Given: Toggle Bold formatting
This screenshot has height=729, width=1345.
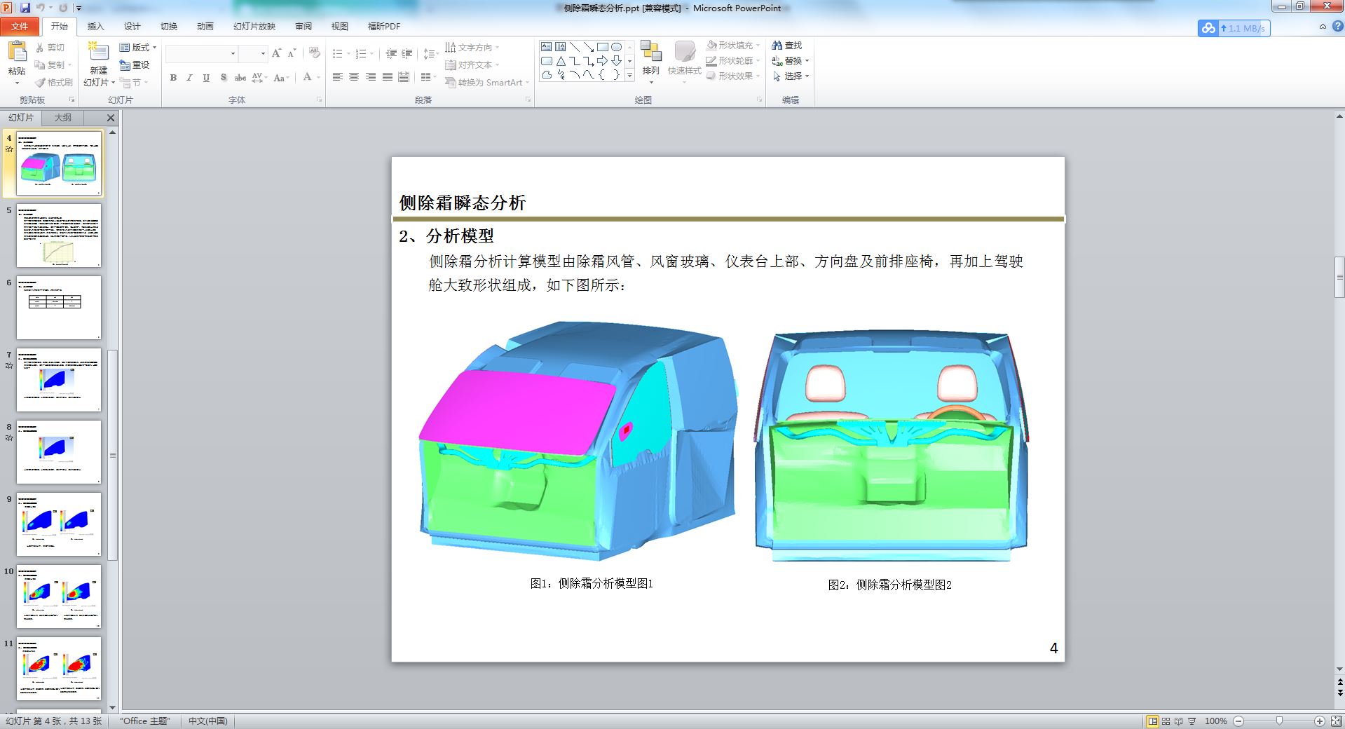Looking at the screenshot, I should [173, 78].
